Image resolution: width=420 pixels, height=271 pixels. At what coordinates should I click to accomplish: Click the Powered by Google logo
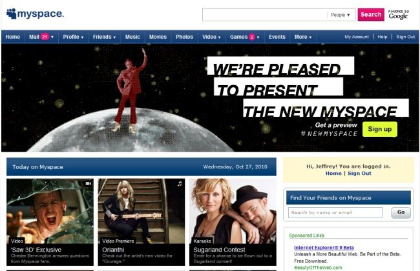click(x=399, y=15)
